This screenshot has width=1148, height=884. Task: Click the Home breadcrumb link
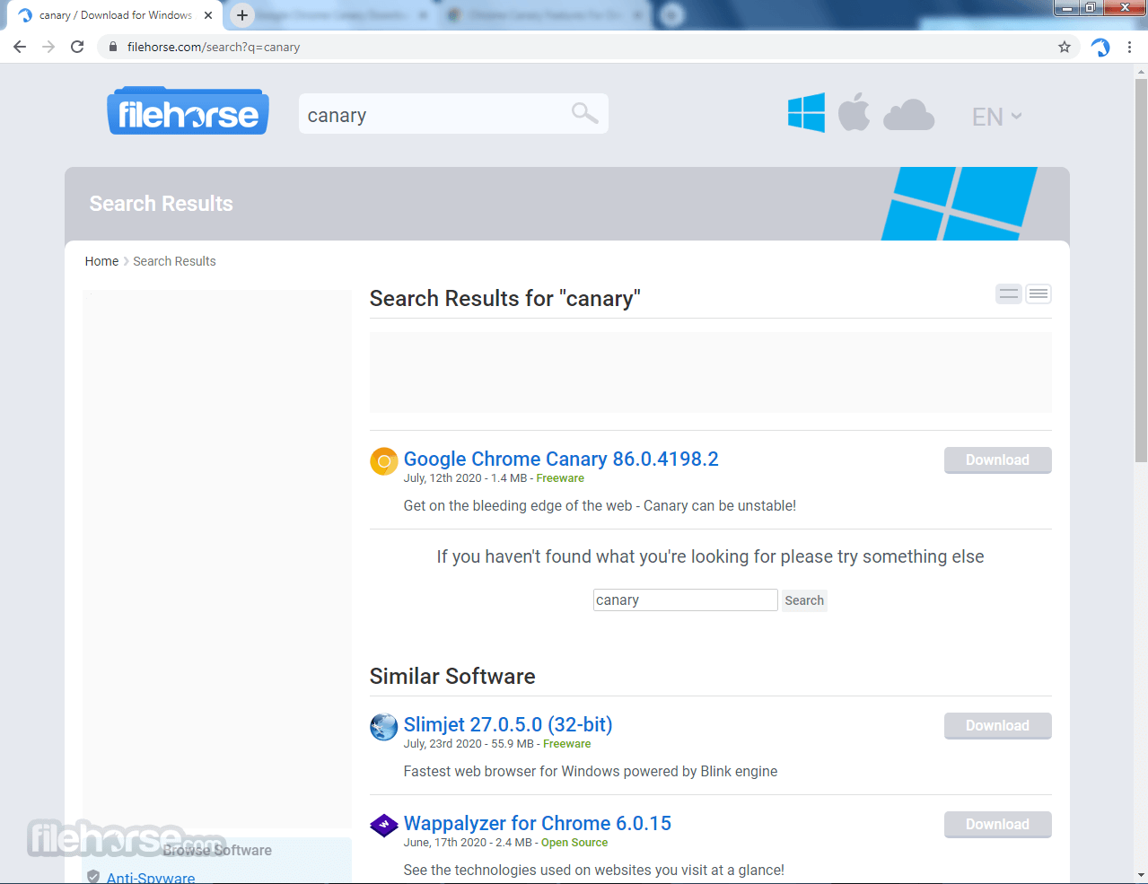[x=101, y=261]
